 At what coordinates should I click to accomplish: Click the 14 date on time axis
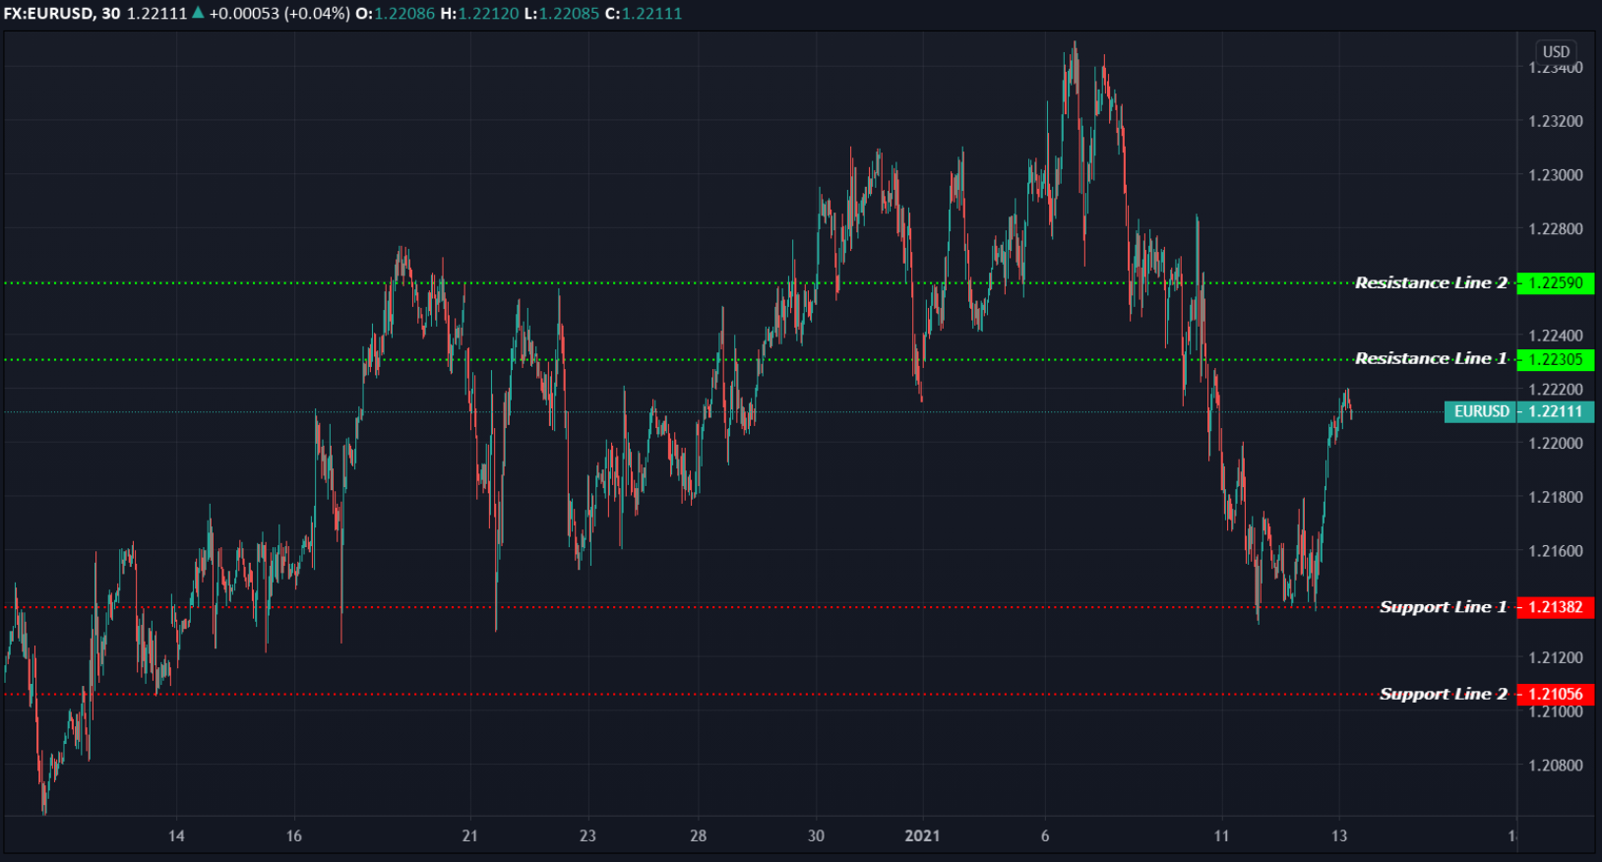click(x=176, y=835)
